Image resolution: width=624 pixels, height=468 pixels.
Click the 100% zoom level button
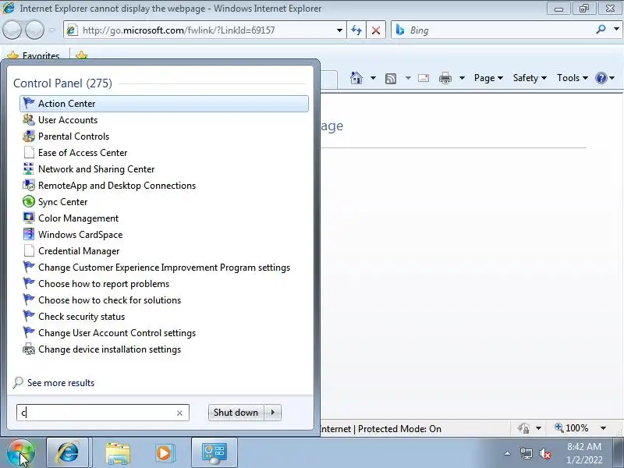pos(572,428)
